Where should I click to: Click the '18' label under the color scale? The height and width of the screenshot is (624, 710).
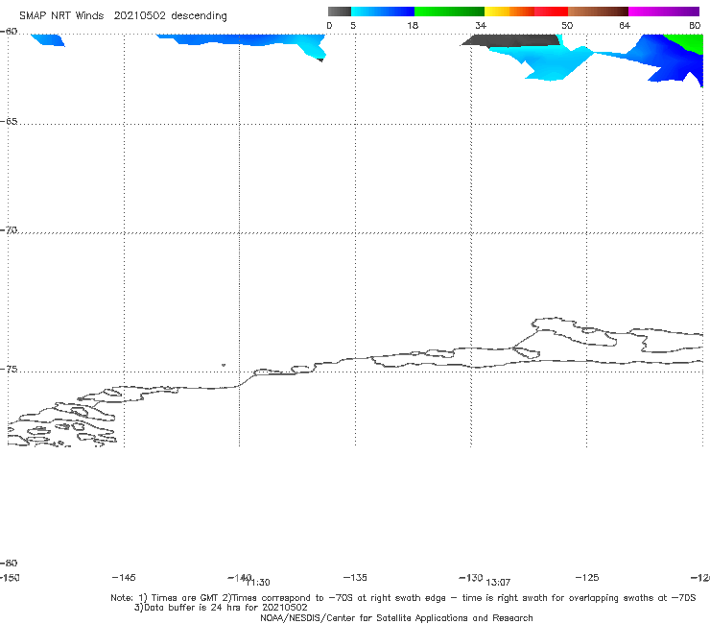(413, 25)
